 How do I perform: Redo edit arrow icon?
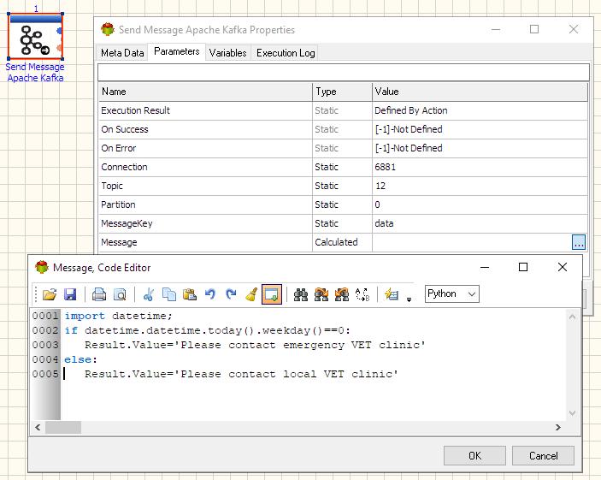tap(231, 294)
